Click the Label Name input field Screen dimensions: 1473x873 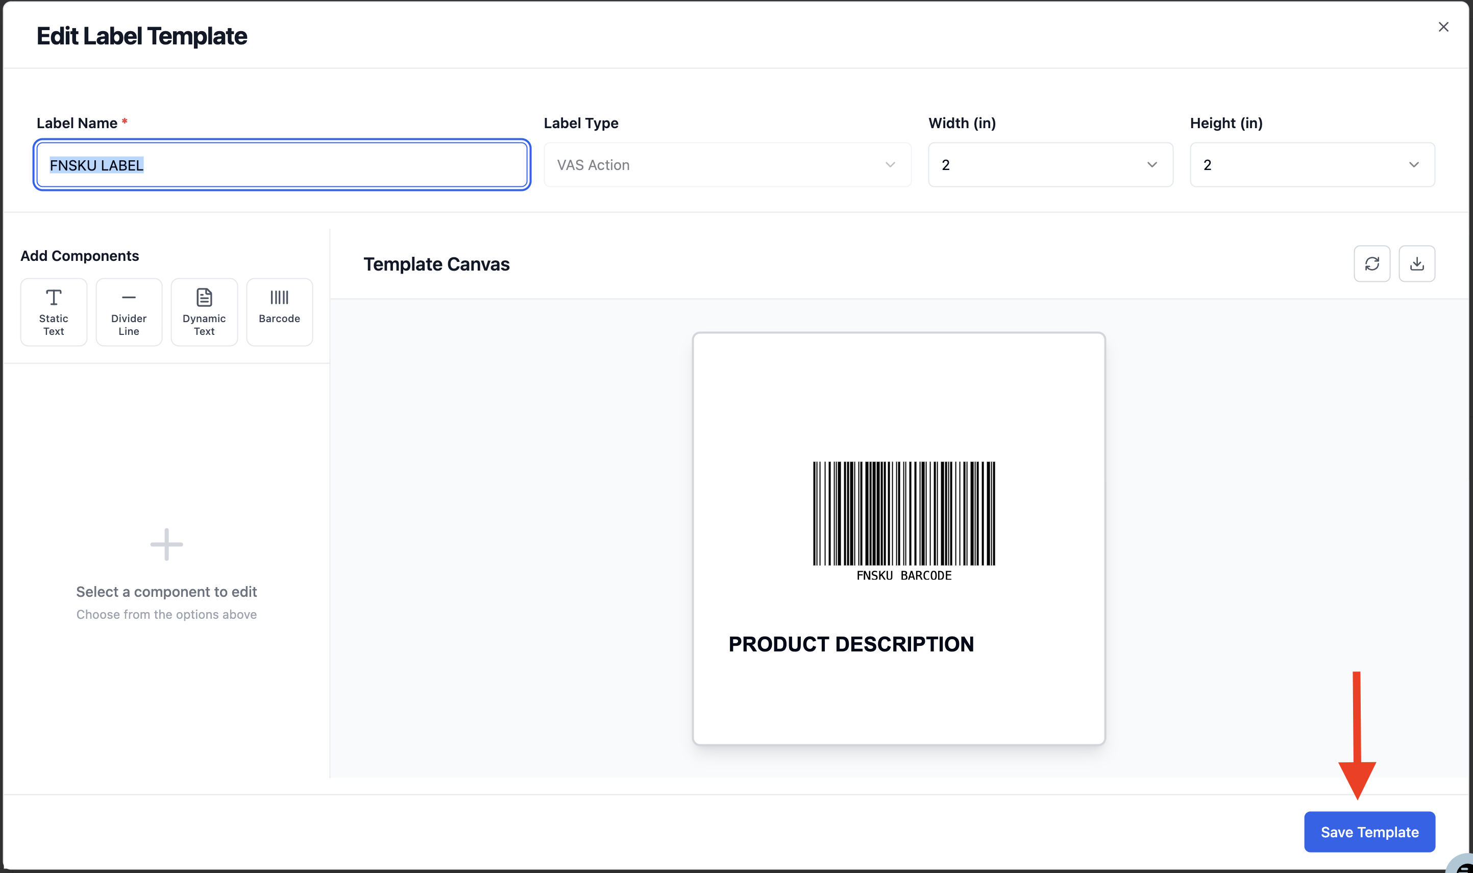pyautogui.click(x=282, y=165)
